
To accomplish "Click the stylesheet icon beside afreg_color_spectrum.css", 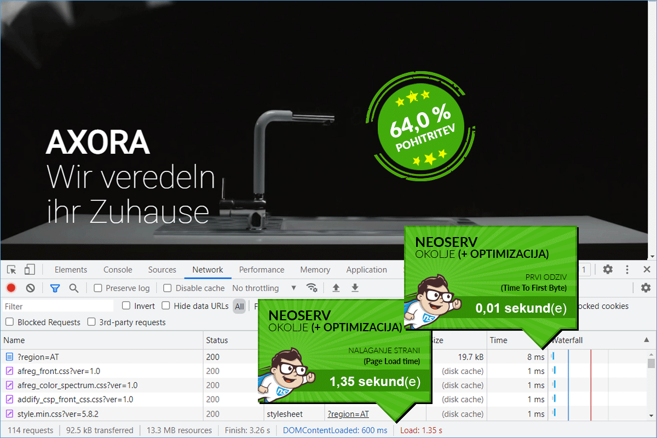I will (x=9, y=385).
